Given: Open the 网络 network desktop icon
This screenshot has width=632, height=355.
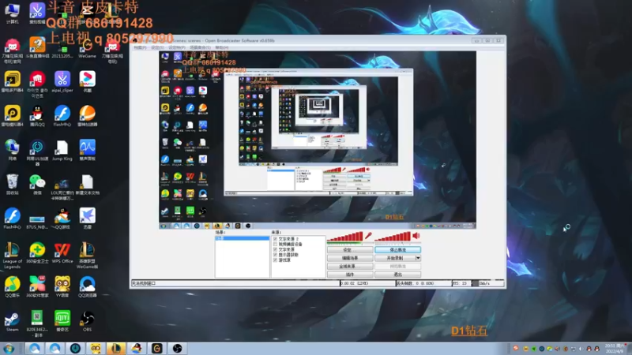Looking at the screenshot, I should coord(12,150).
